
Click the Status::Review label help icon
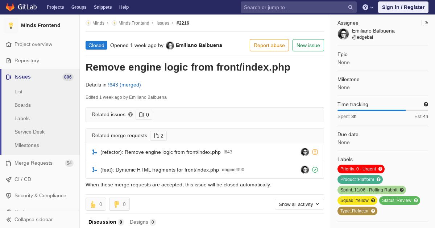pos(416,200)
